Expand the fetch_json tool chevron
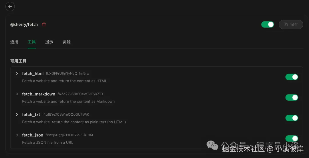The image size is (309, 158). point(17,135)
